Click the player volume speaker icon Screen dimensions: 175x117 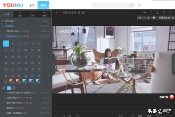121,116
